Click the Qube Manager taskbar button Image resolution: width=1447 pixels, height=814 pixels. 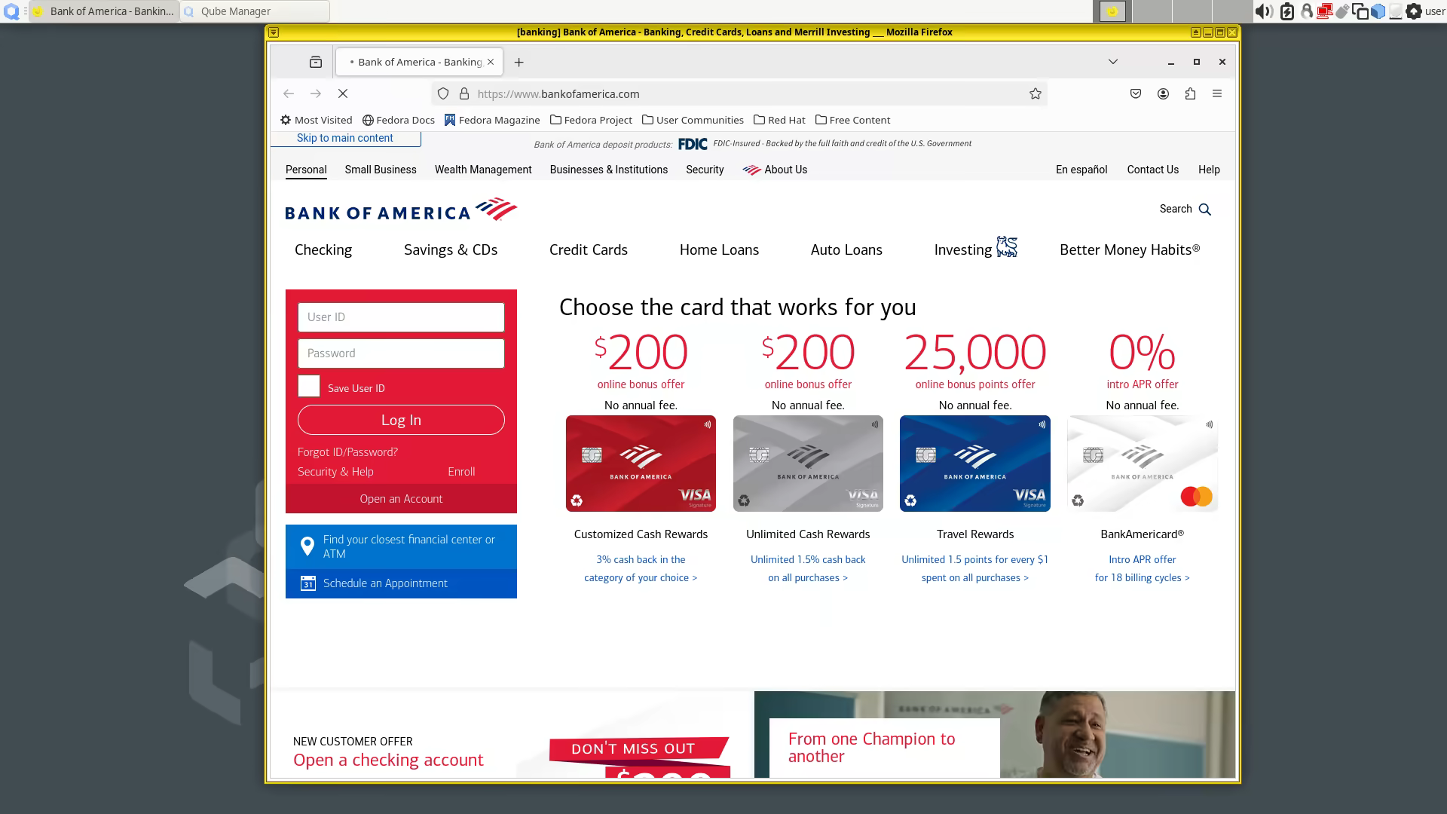pos(255,11)
